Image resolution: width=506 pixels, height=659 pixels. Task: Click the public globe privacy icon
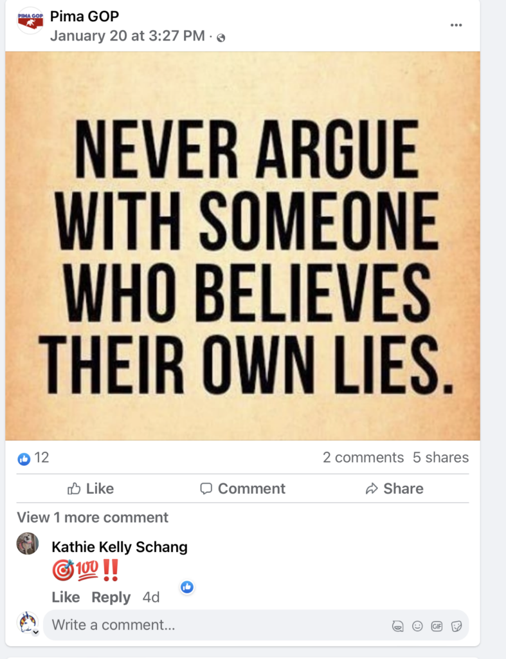coord(221,38)
